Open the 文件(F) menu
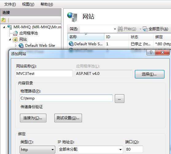The width and height of the screenshot is (171, 154). (10, 4)
